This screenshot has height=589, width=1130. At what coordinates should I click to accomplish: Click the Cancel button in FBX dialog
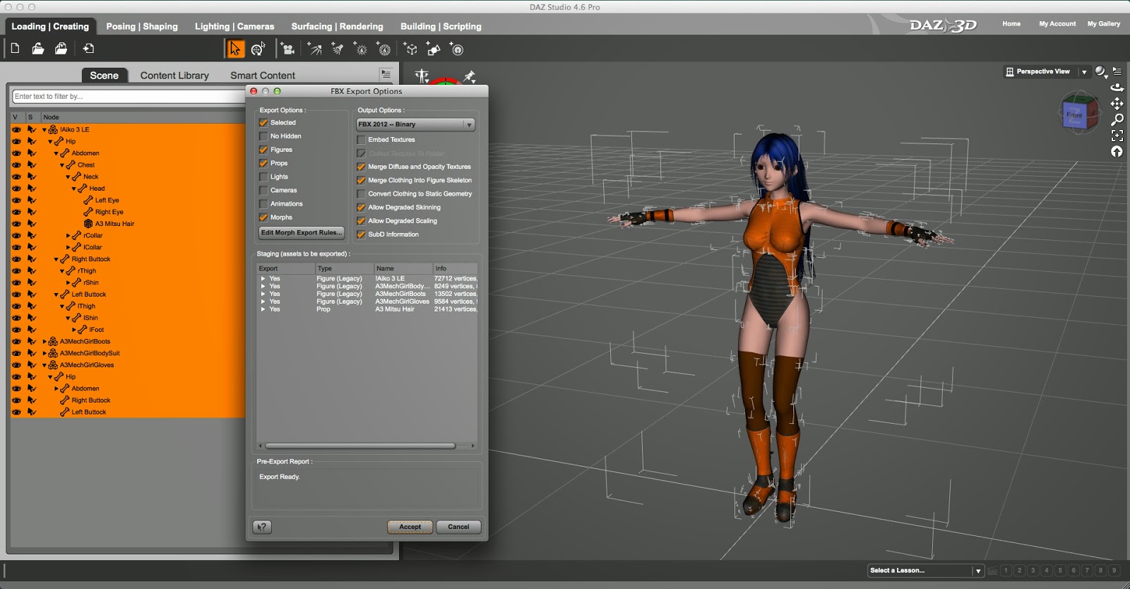click(x=458, y=527)
